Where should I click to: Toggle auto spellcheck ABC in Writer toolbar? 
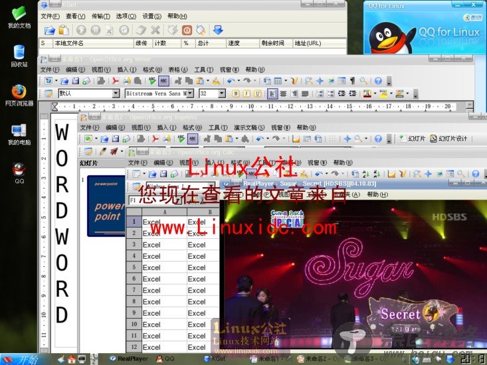pos(163,81)
